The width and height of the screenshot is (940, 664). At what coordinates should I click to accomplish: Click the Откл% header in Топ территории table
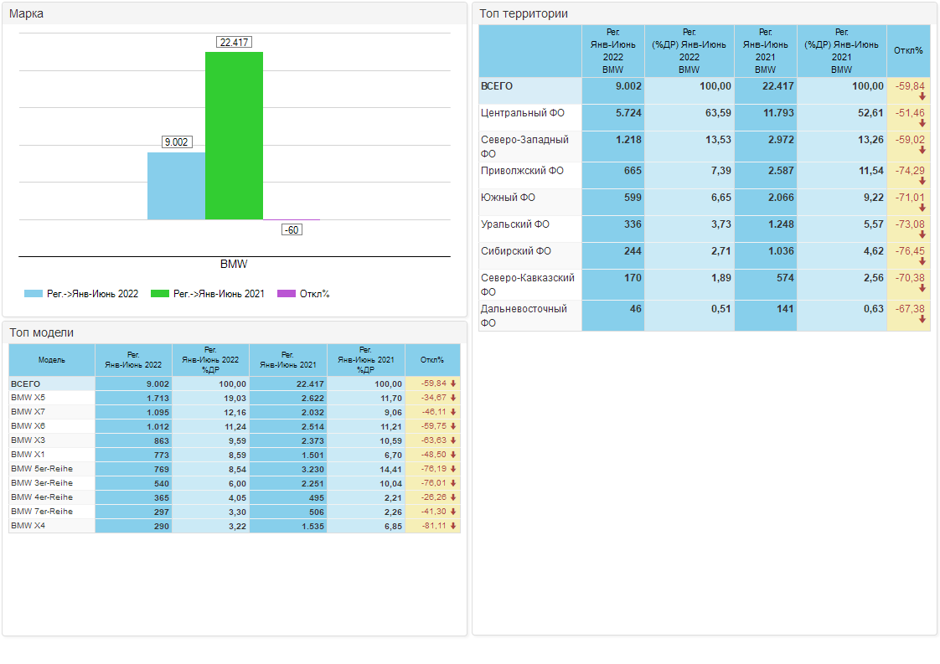point(908,51)
